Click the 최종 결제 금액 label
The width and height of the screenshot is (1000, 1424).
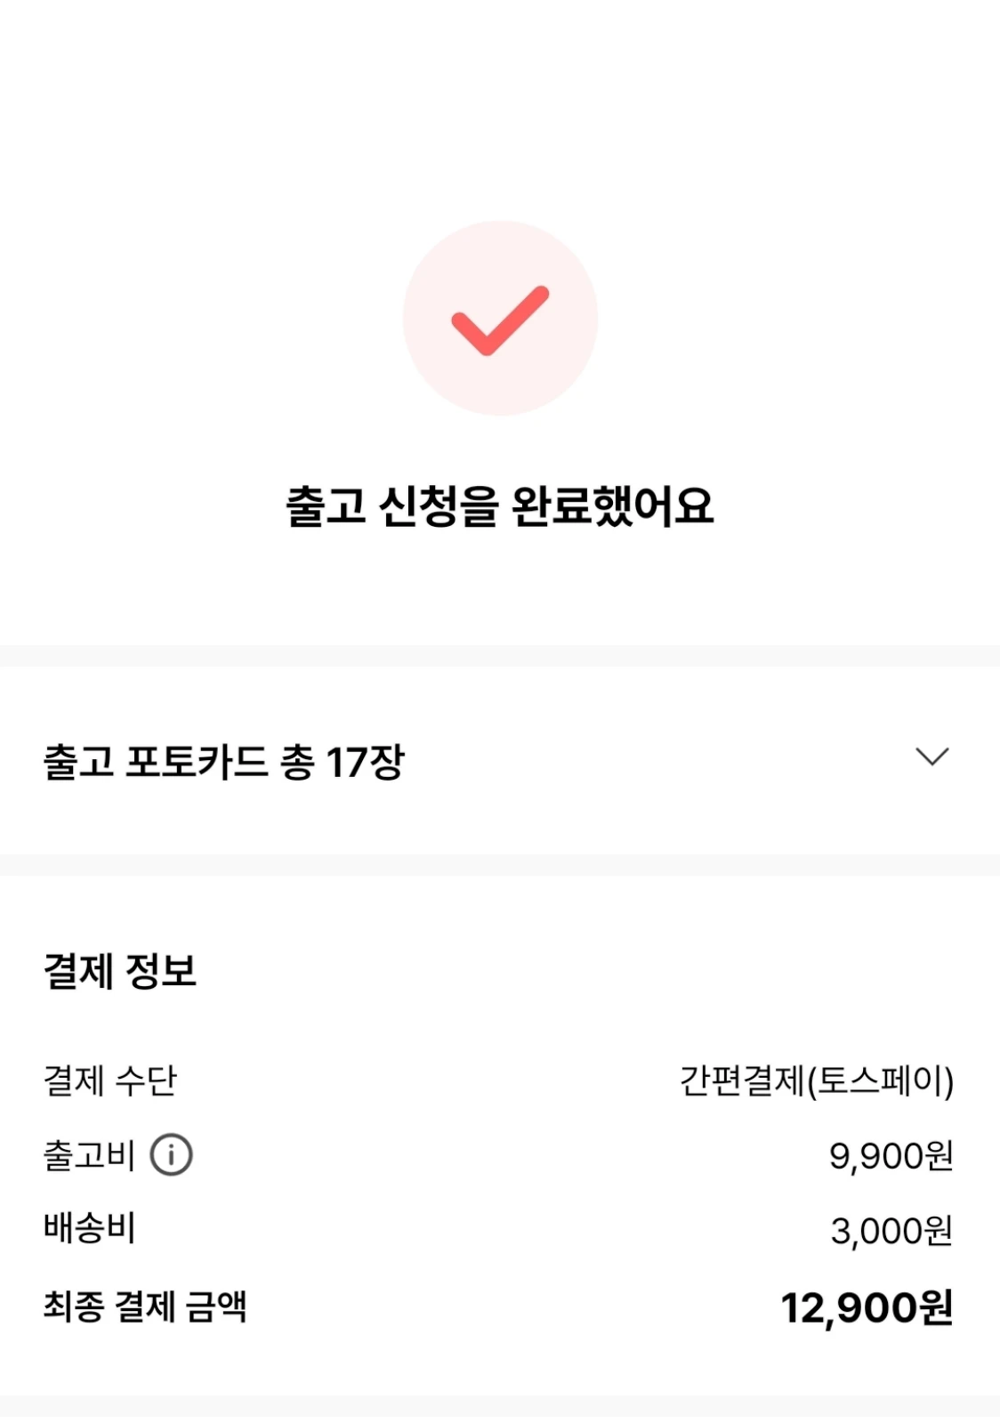(145, 1307)
